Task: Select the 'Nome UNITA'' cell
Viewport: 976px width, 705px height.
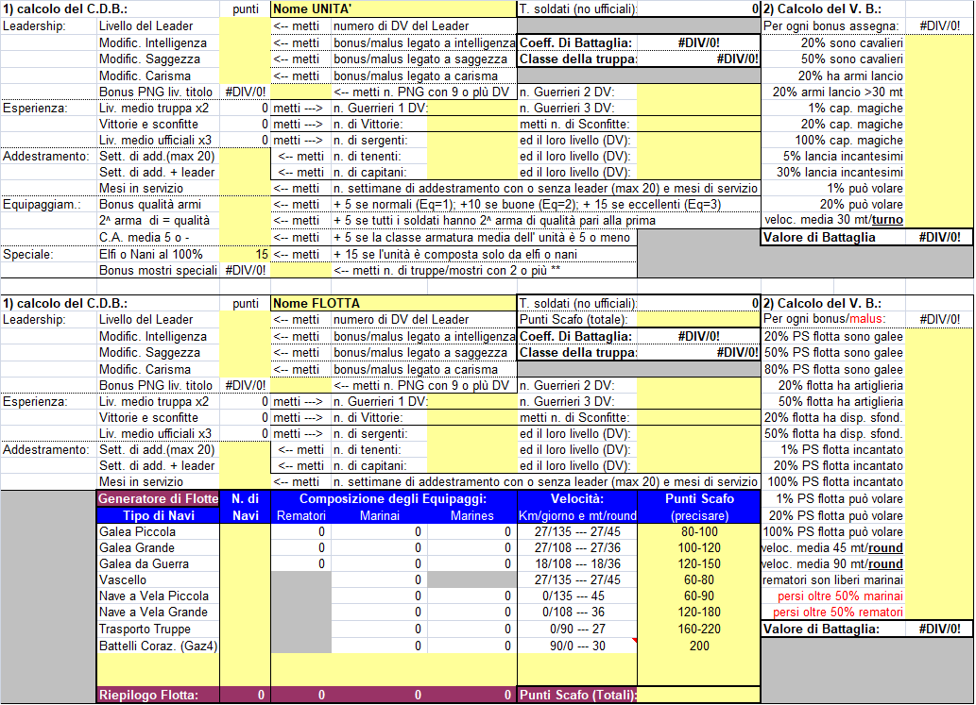Action: pos(393,8)
